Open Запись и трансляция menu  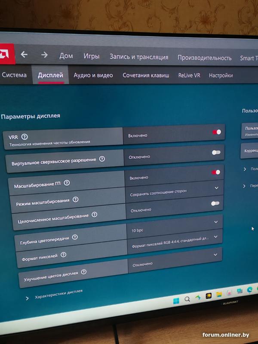(x=139, y=57)
